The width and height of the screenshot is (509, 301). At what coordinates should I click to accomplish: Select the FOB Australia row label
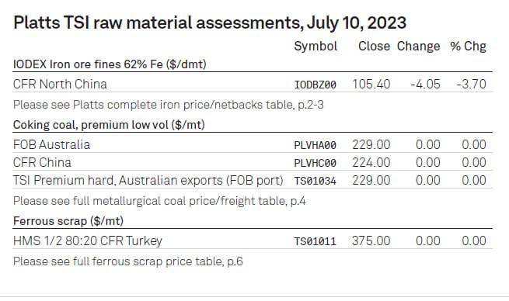tap(51, 144)
